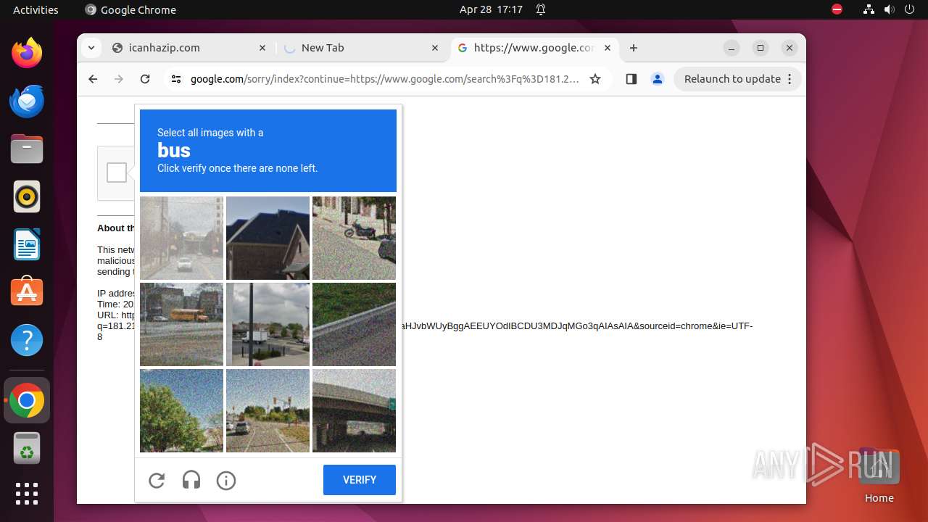The height and width of the screenshot is (522, 928).
Task: Launch LibreOffice Writer from dock
Action: click(x=27, y=244)
